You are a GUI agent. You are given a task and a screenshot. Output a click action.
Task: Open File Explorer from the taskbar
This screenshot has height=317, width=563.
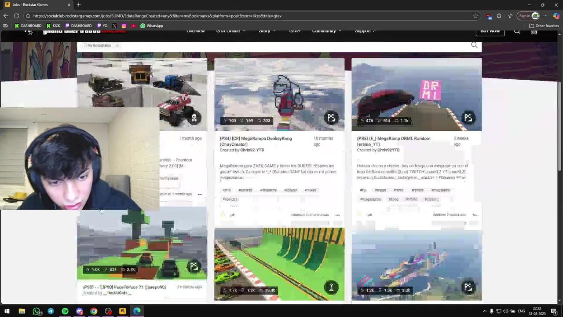(x=22, y=311)
